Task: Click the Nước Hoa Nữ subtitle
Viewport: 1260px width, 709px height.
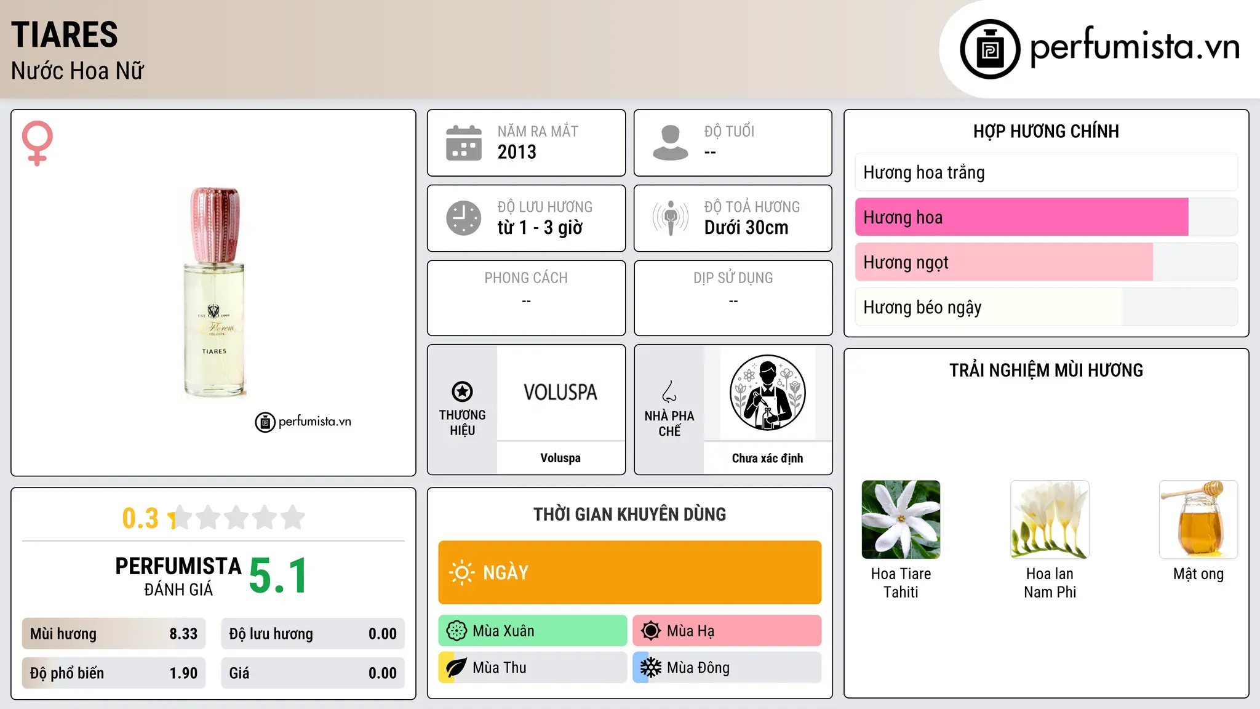Action: point(78,71)
